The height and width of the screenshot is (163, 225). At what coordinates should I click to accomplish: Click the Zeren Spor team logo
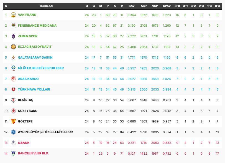point(13,36)
